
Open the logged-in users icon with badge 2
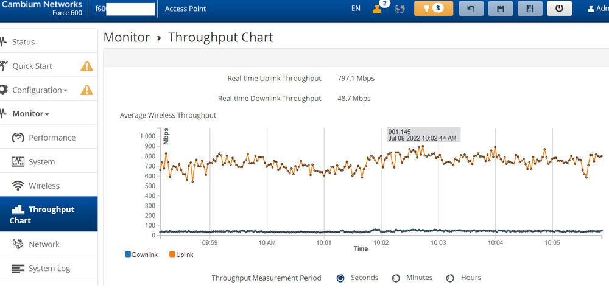pyautogui.click(x=378, y=9)
